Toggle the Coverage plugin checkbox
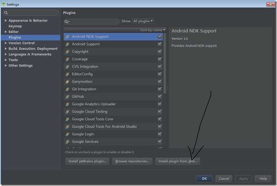The image size is (277, 186). (160, 59)
